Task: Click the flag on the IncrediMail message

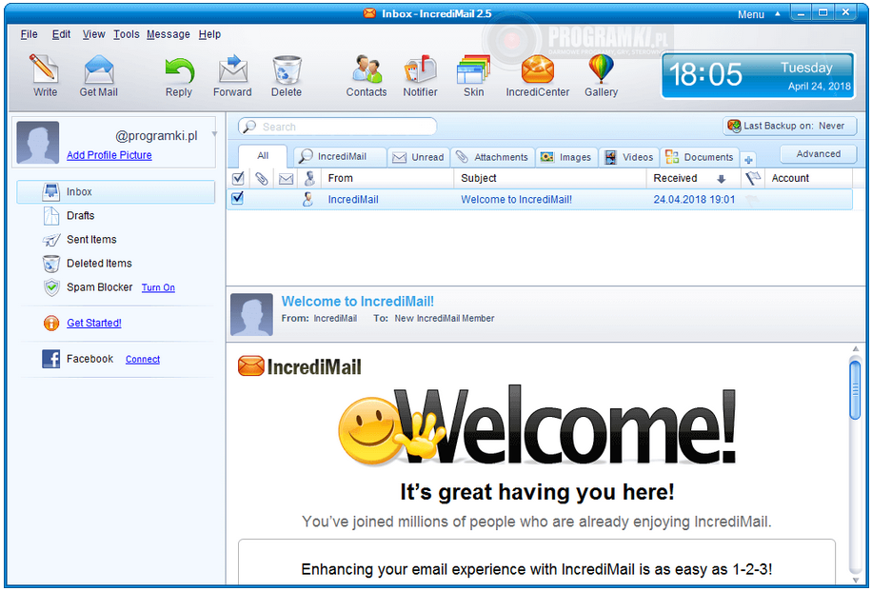Action: 752,200
